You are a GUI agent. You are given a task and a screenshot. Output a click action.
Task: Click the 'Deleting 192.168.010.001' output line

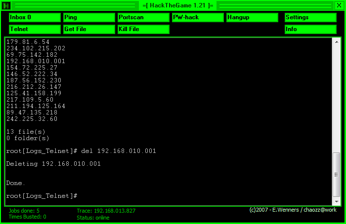pos(53,164)
